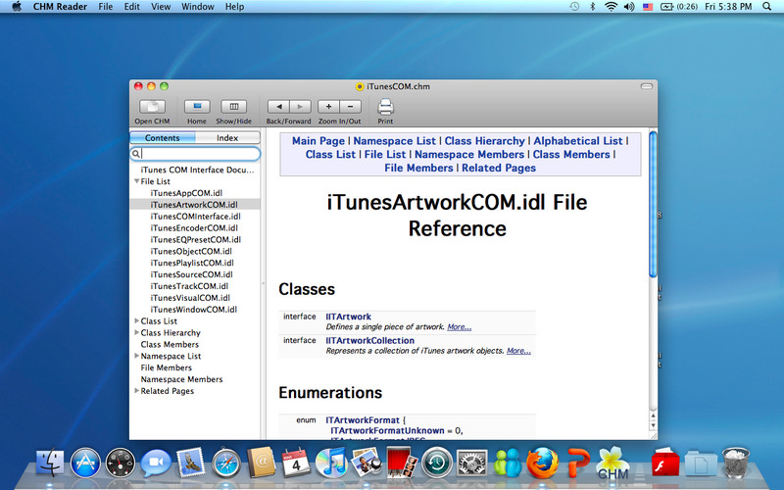Expand the Namespace List tree node
Image resolution: width=784 pixels, height=490 pixels.
click(136, 356)
